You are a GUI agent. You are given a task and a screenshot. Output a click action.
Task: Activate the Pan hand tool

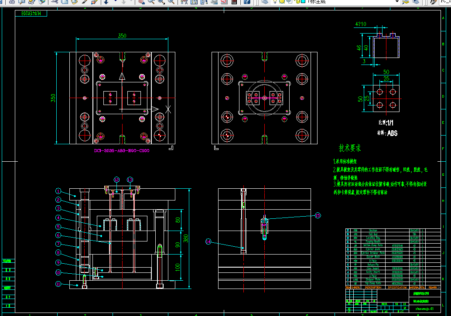(141, 2)
